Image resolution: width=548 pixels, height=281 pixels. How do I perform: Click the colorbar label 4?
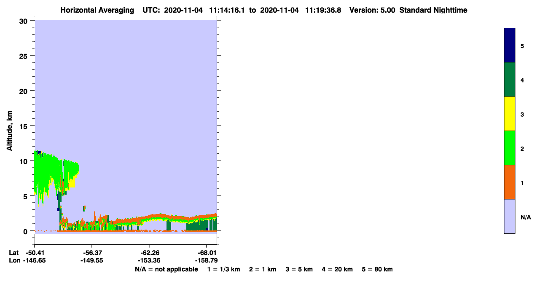click(522, 80)
